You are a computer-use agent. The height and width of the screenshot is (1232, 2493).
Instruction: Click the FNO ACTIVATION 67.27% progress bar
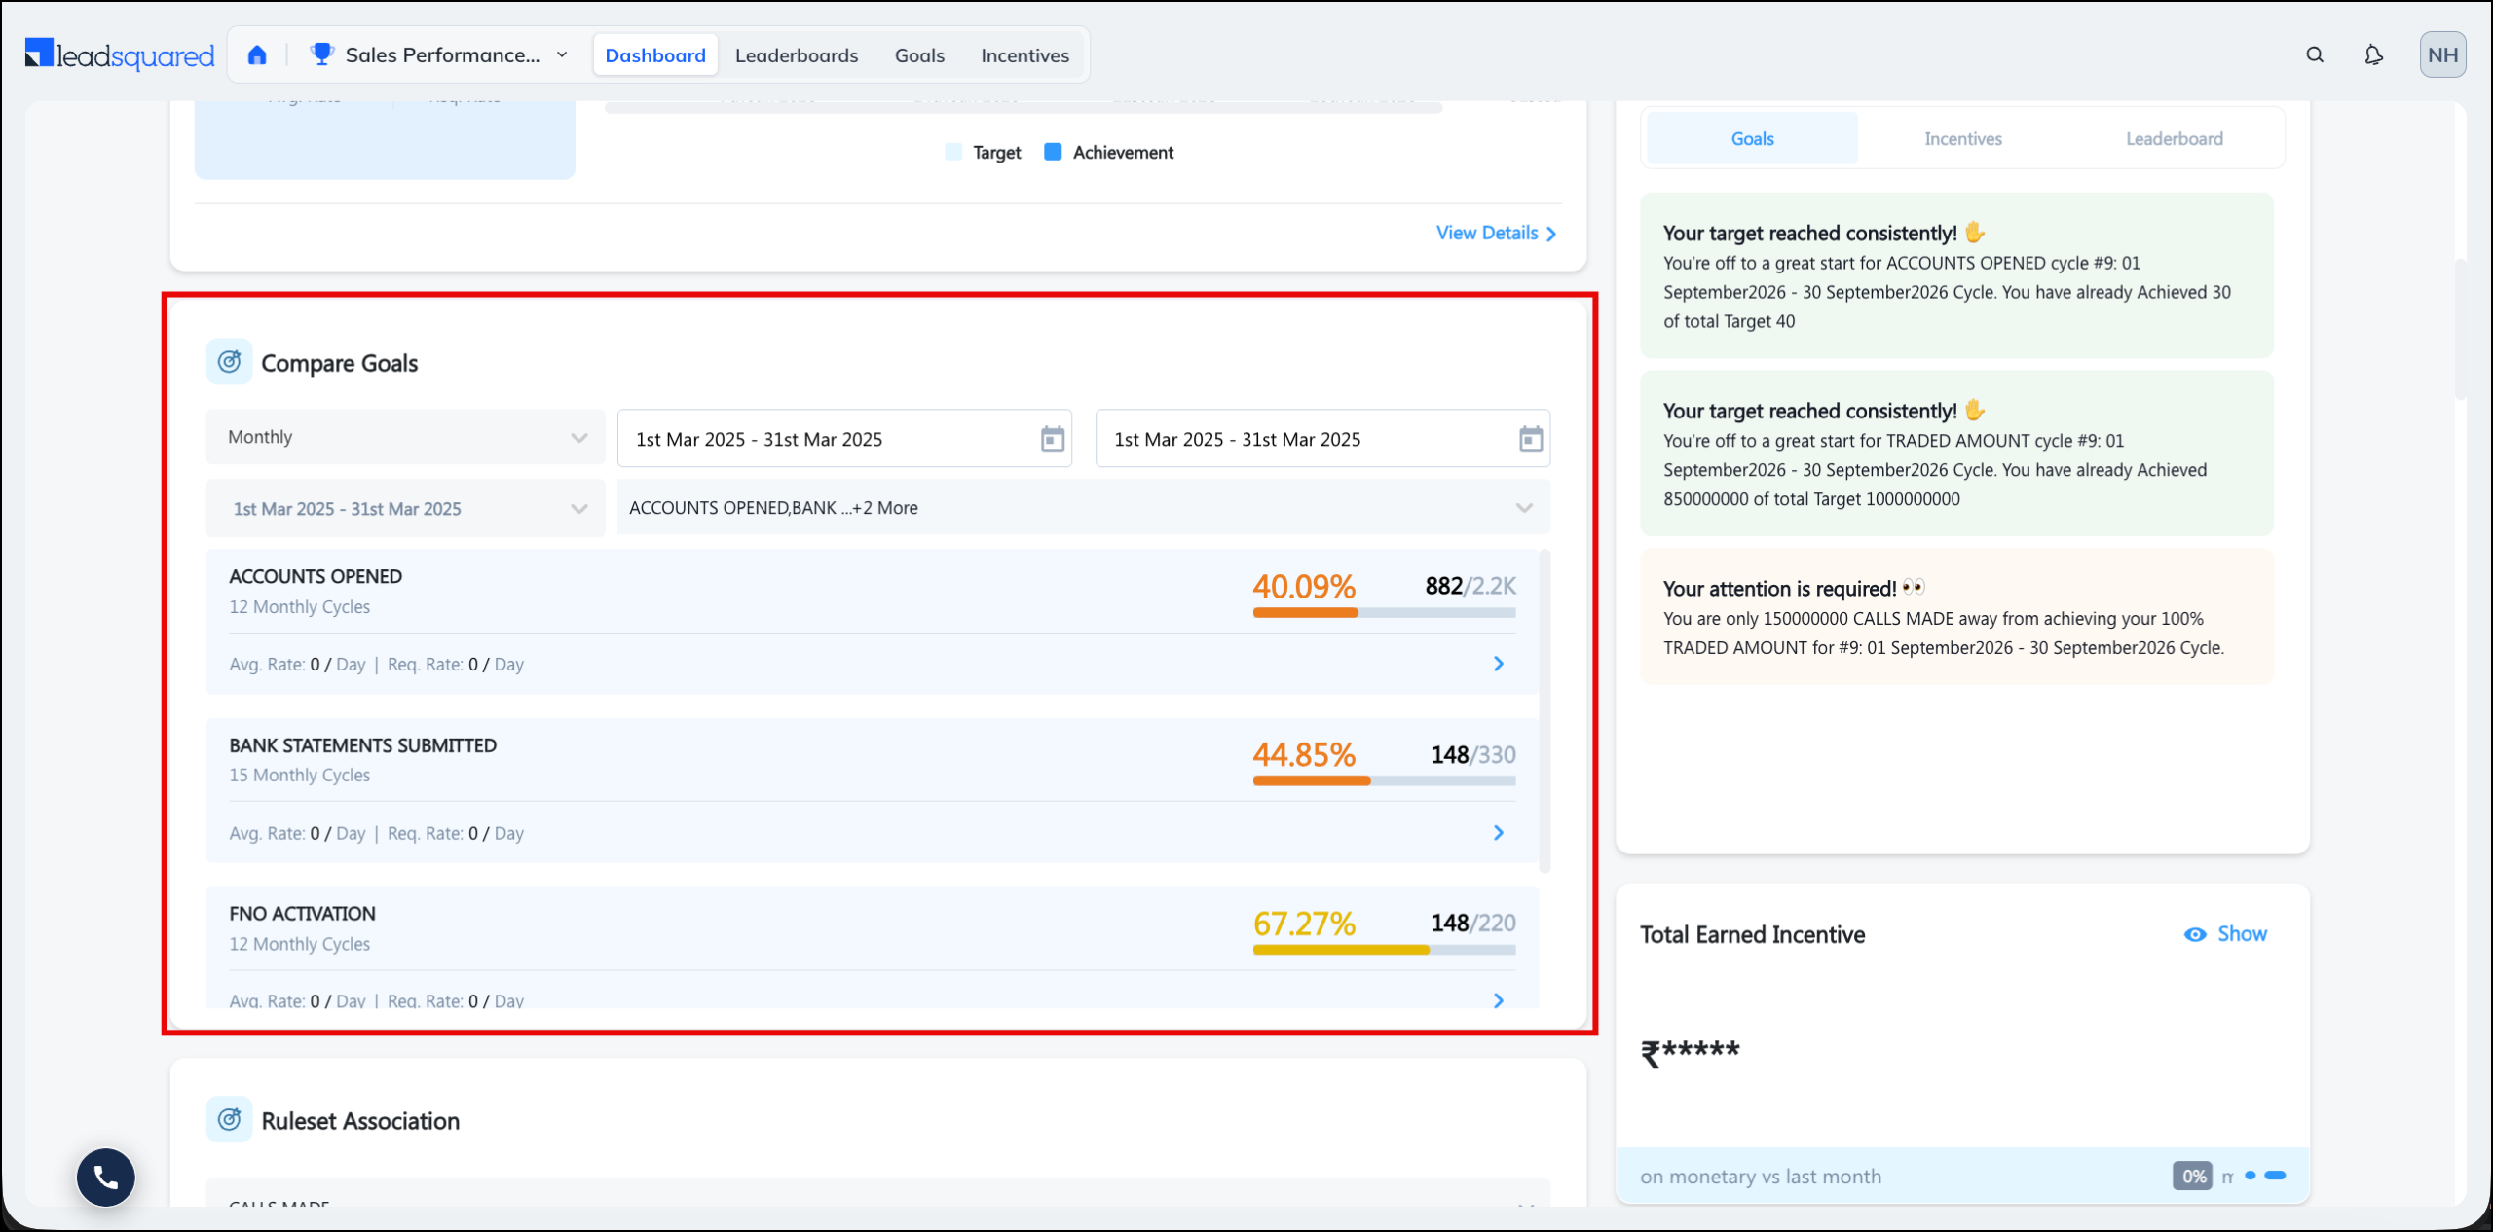[1384, 950]
